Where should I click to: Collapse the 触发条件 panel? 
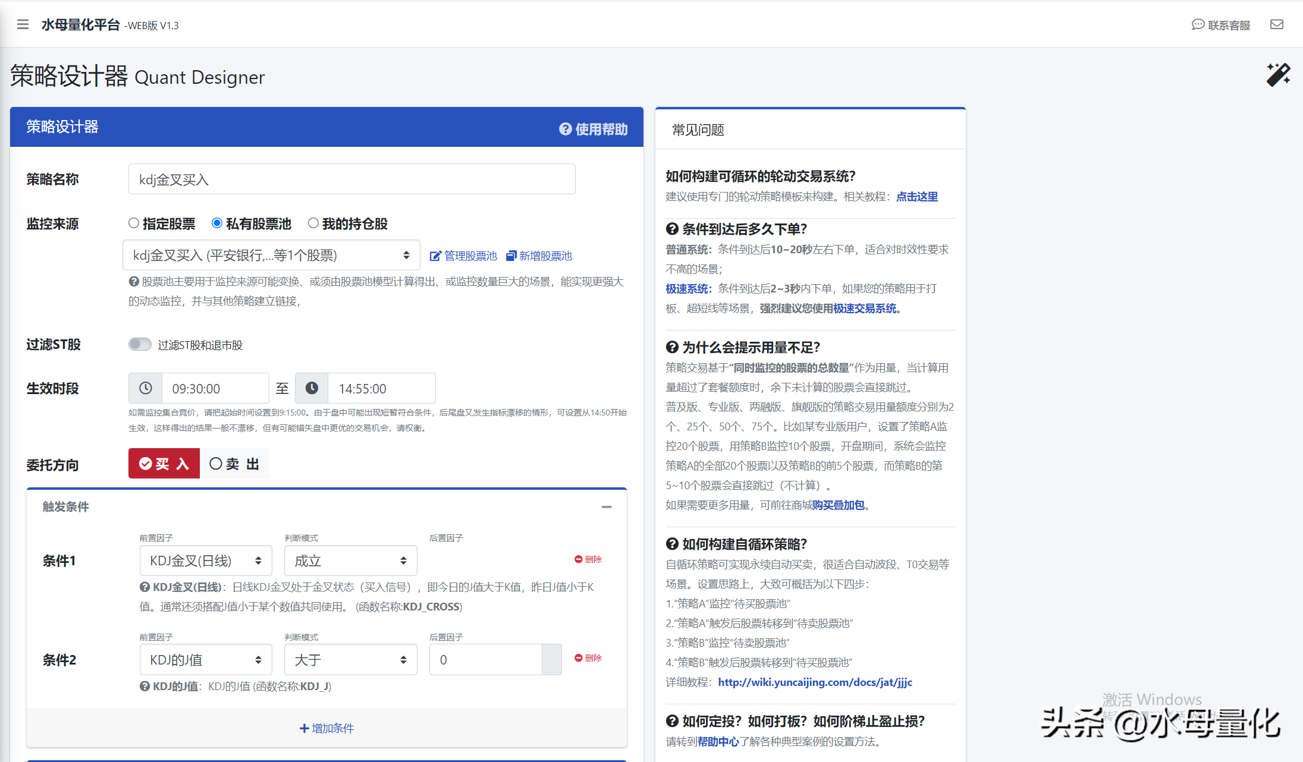coord(607,507)
